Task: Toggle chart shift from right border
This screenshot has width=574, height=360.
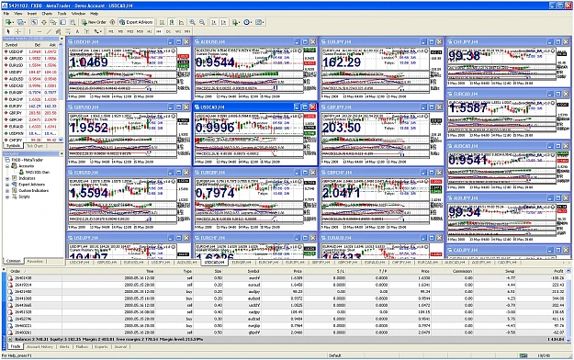Action: (224, 22)
